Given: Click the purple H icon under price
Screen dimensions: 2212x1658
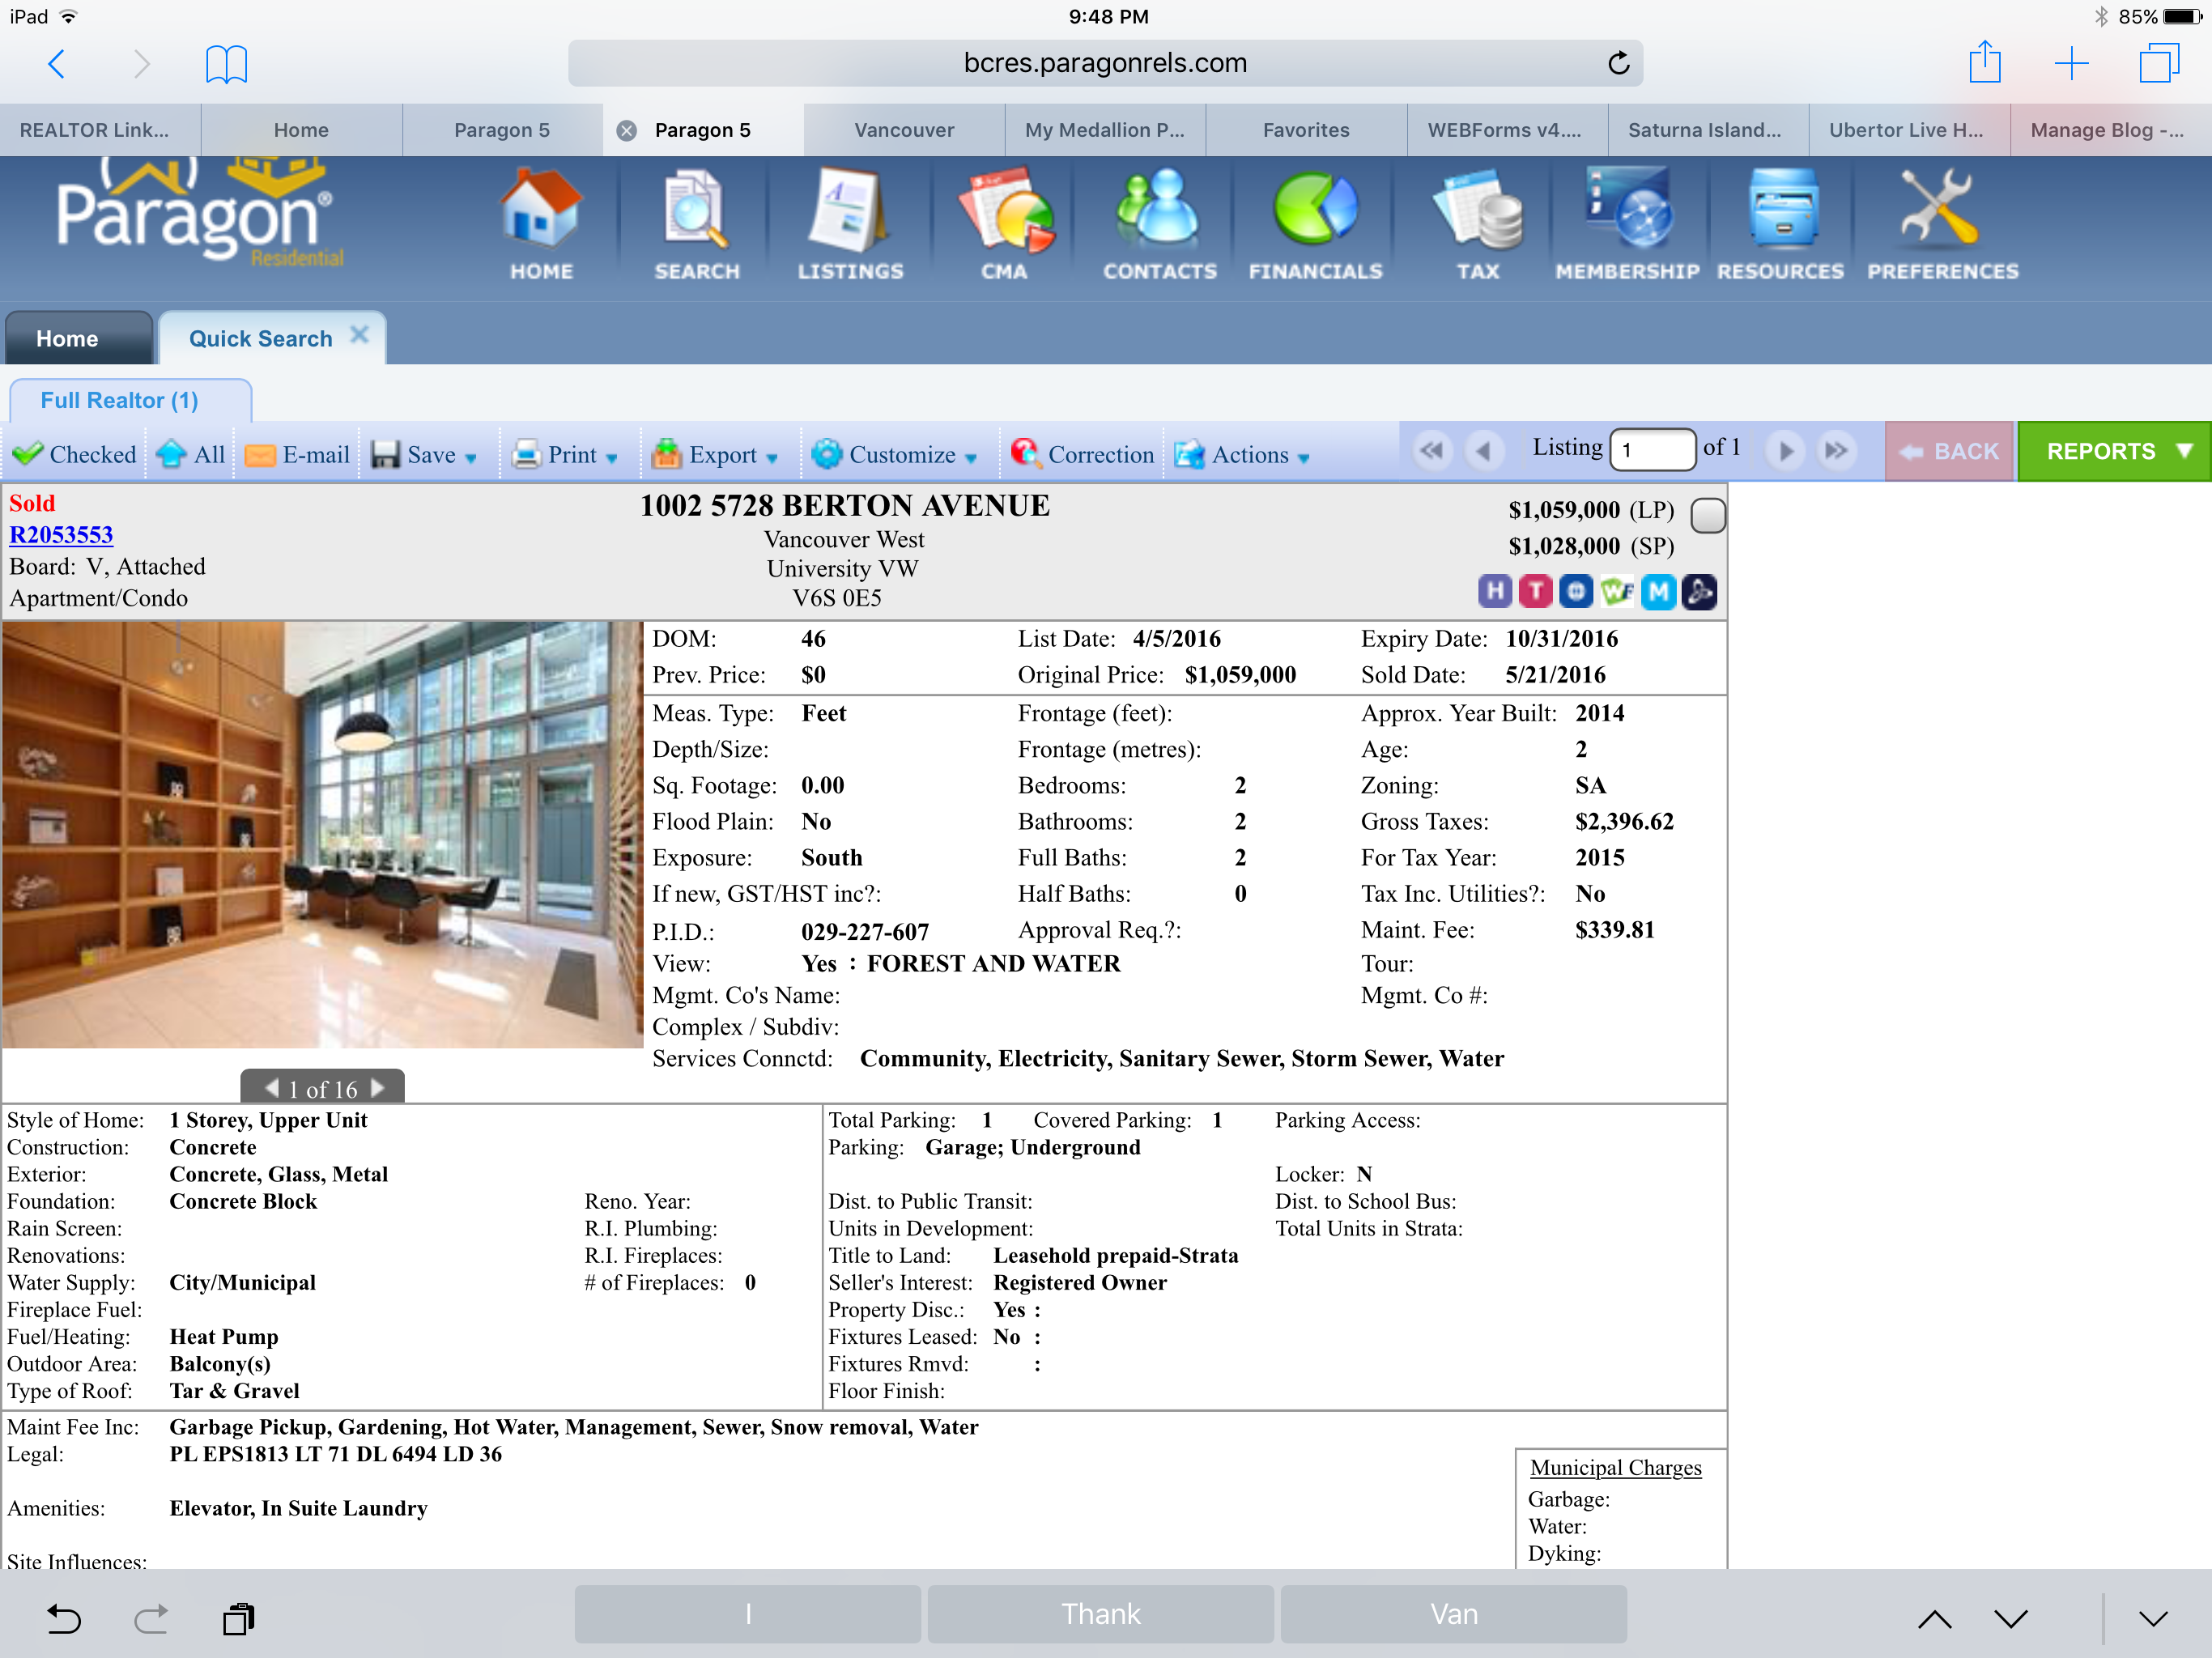Looking at the screenshot, I should (x=1494, y=592).
